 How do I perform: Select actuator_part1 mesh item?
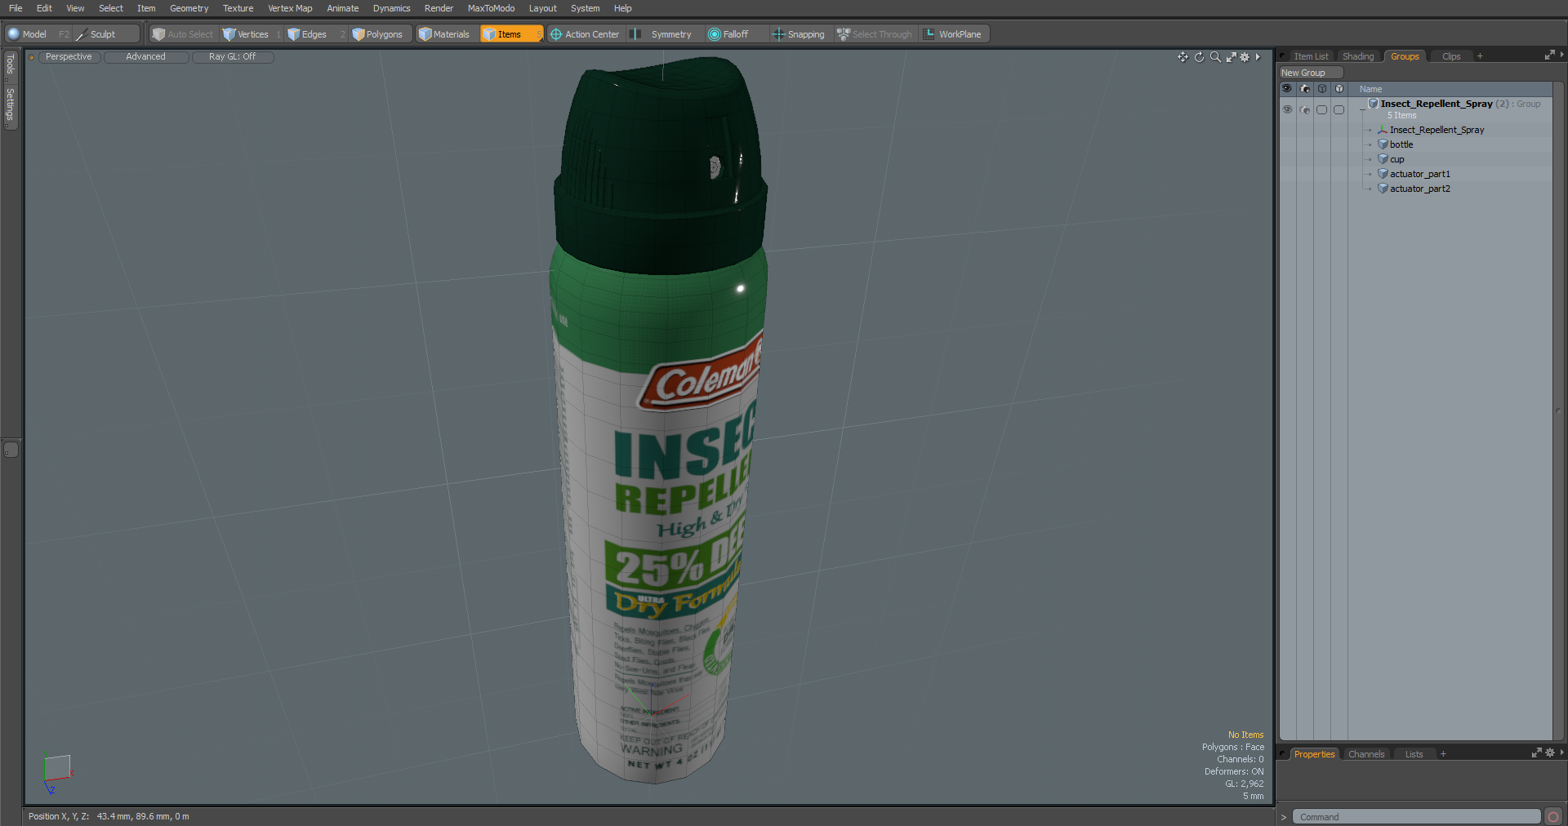pyautogui.click(x=1419, y=174)
